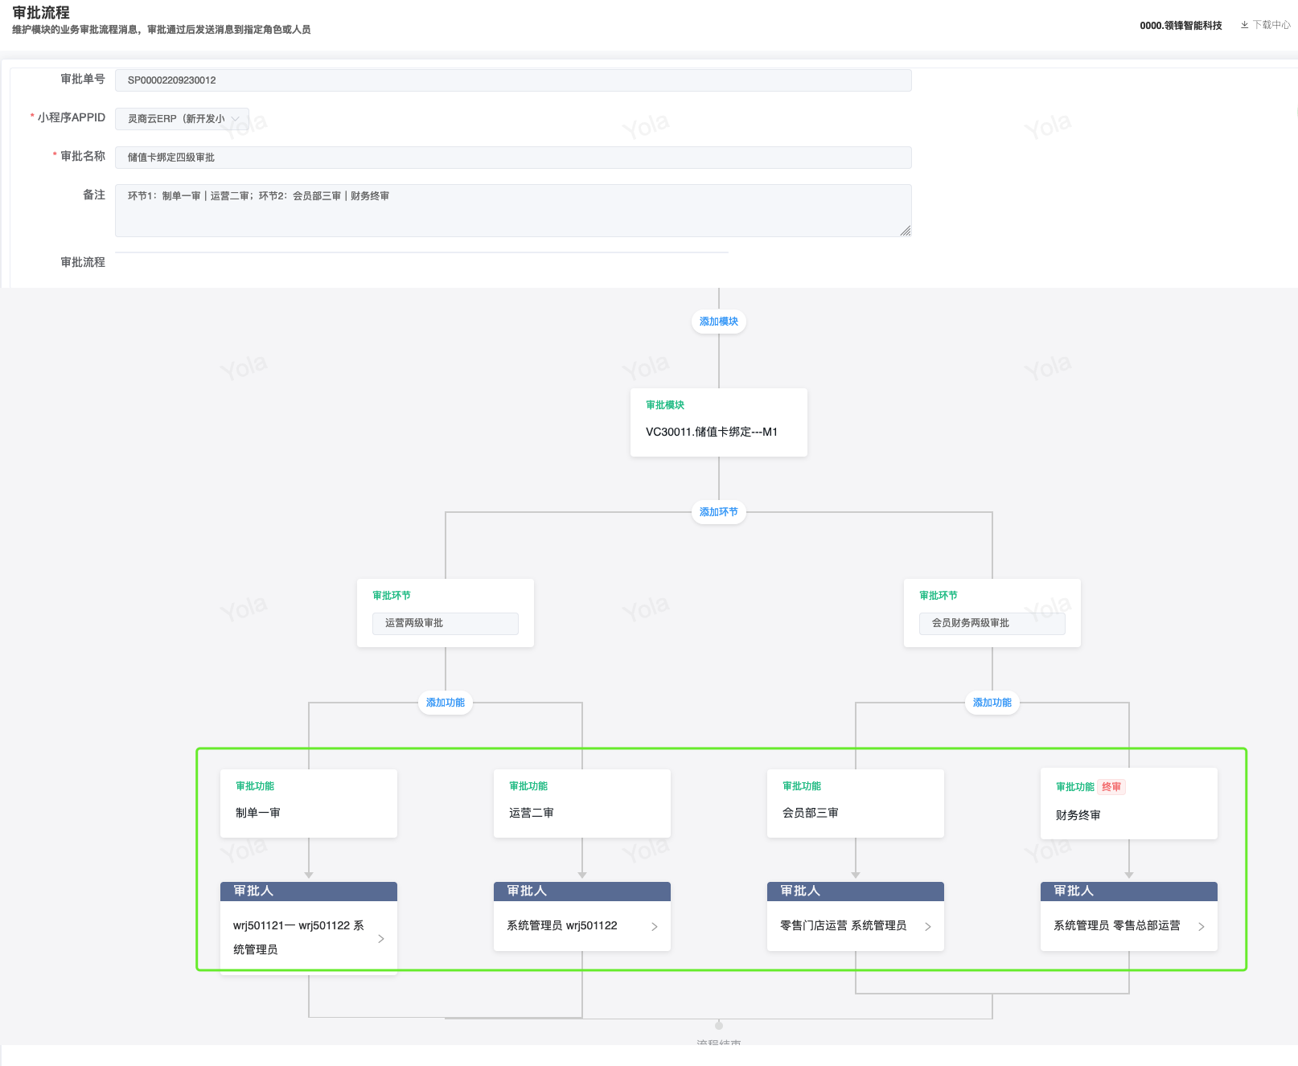Expand approvers chevron for 运营二审
This screenshot has height=1066, width=1298.
point(655,926)
